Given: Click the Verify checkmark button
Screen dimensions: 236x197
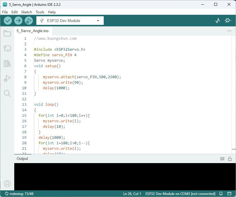Looking at the screenshot, I should (8, 21).
